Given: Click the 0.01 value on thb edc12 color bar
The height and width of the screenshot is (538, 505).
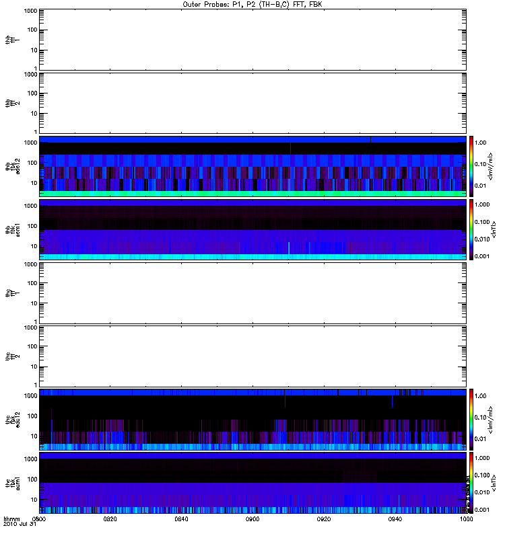Looking at the screenshot, I should 480,186.
